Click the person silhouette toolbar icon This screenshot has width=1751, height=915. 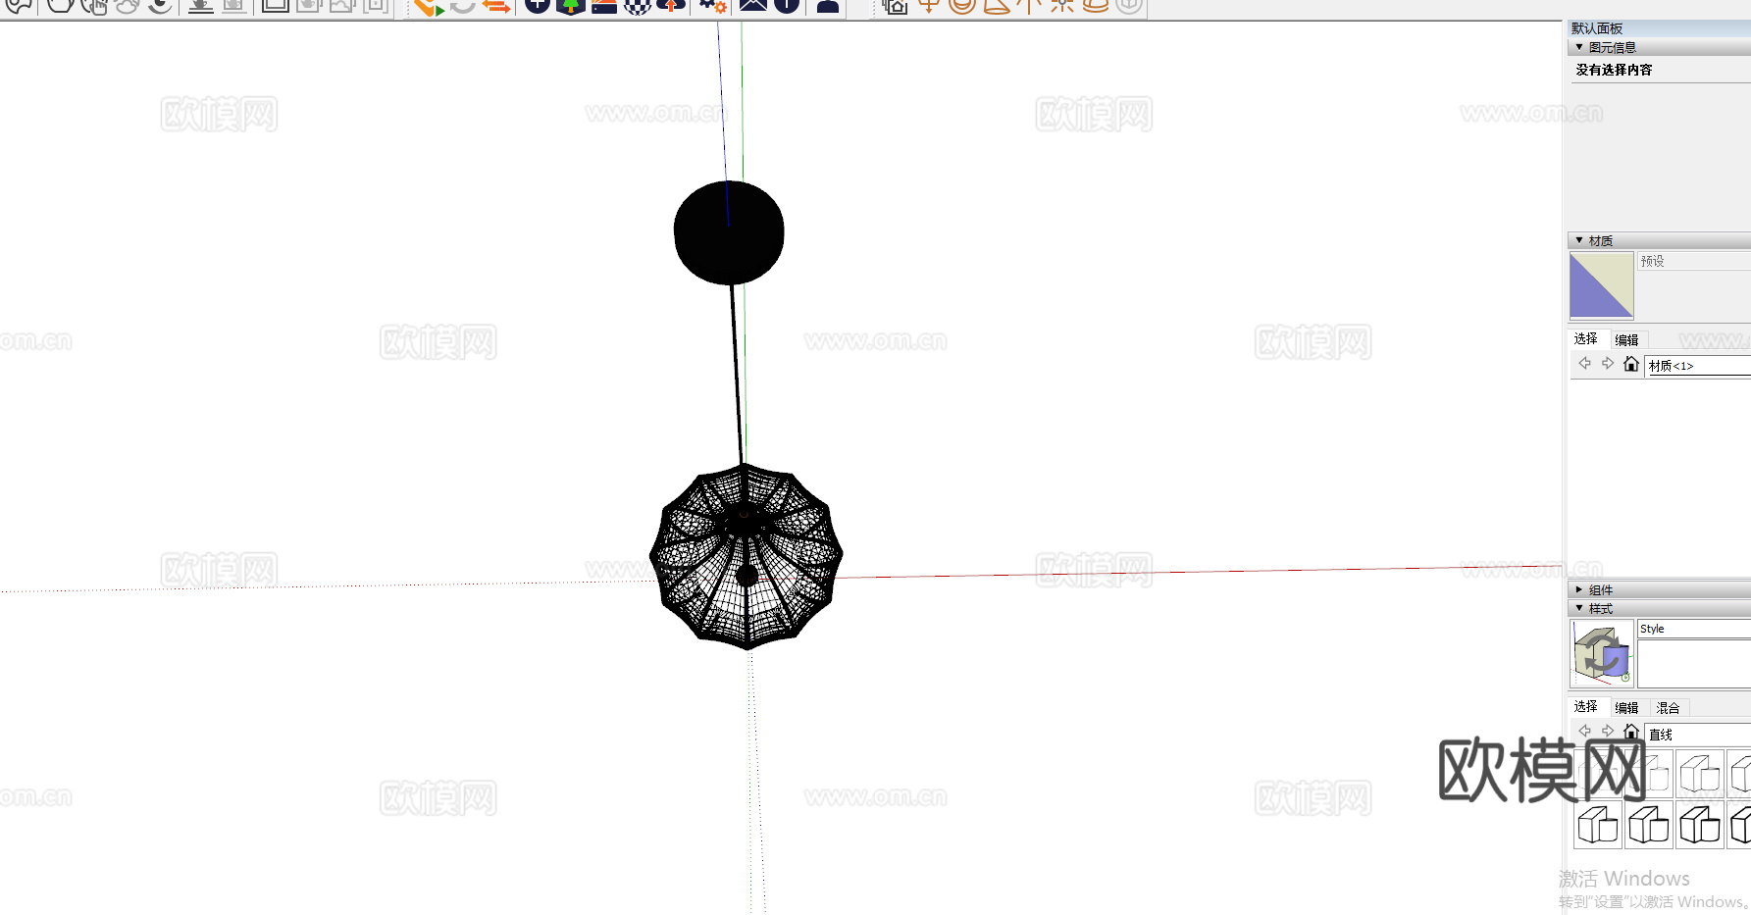pos(828,5)
